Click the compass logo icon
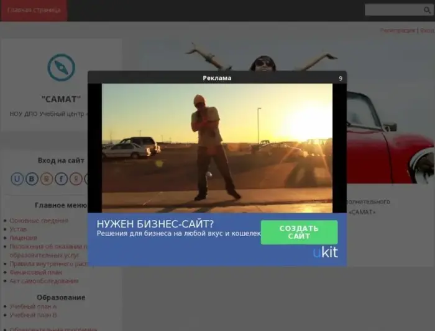Image resolution: width=435 pixels, height=331 pixels. tap(61, 68)
